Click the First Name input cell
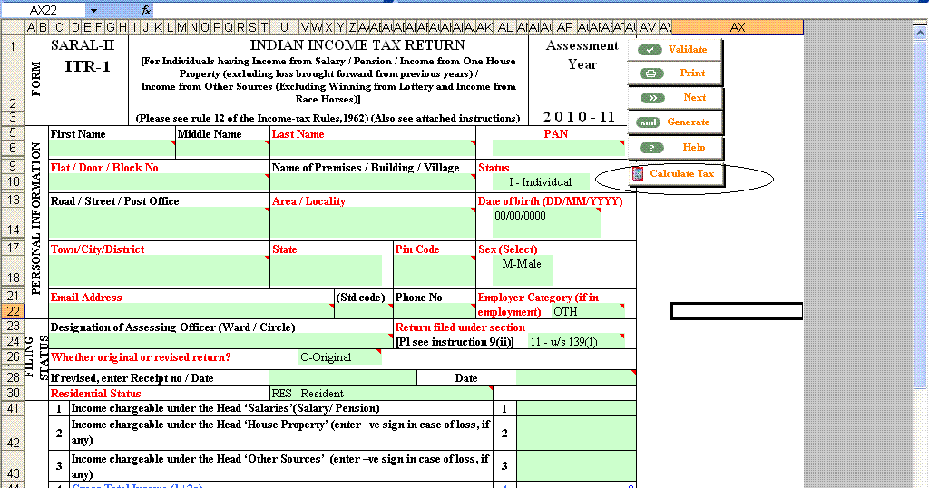This screenshot has width=929, height=488. [112, 149]
